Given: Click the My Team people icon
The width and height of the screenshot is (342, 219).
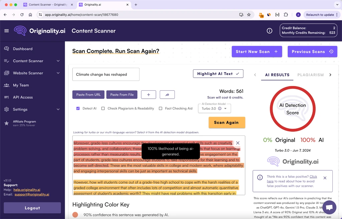Looking at the screenshot, I should click(7, 85).
